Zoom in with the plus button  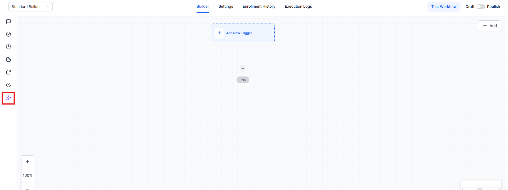tap(28, 162)
